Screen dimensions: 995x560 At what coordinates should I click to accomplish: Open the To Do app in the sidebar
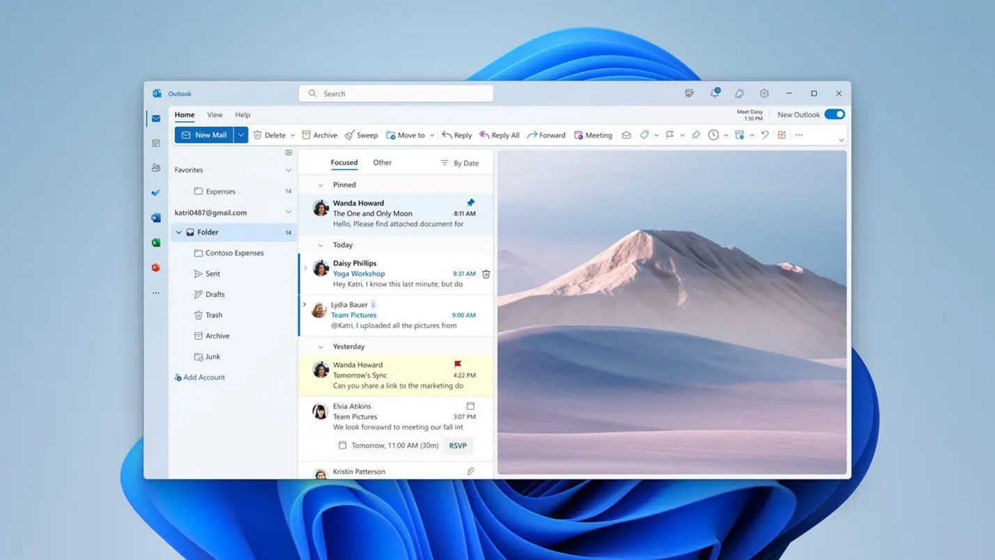click(156, 193)
